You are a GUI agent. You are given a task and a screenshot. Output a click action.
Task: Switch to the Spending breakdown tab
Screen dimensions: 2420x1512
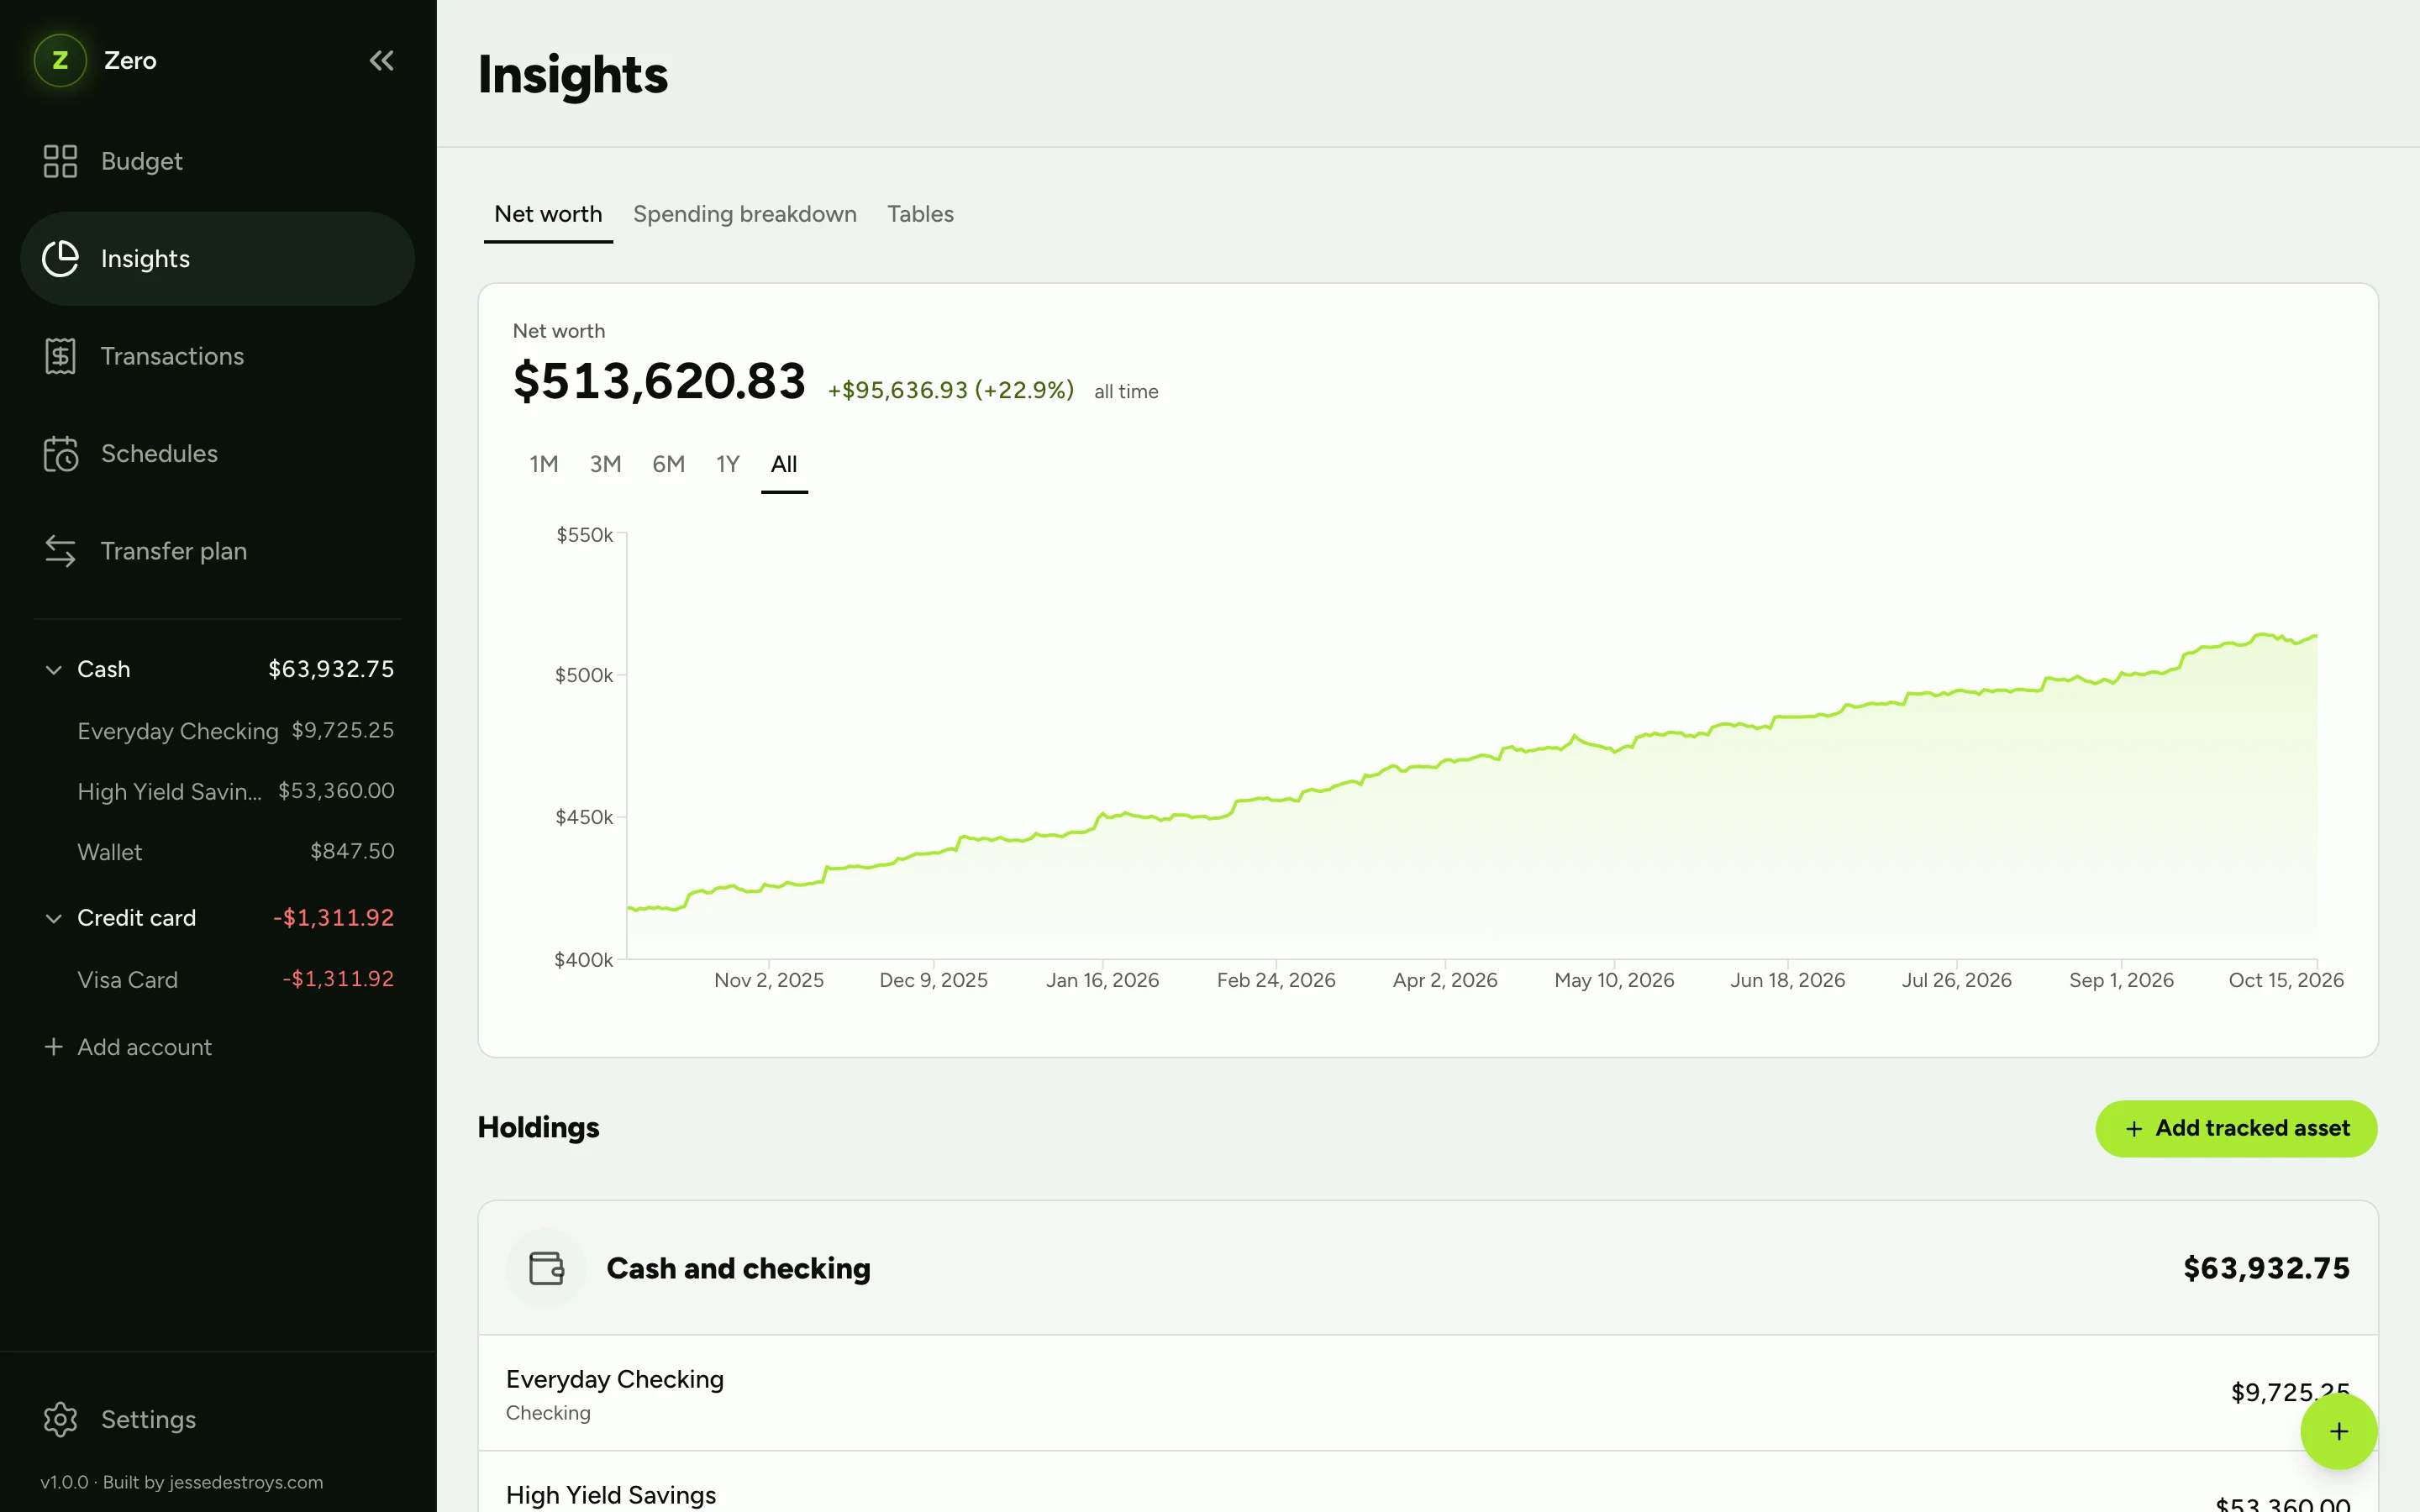[x=744, y=214]
